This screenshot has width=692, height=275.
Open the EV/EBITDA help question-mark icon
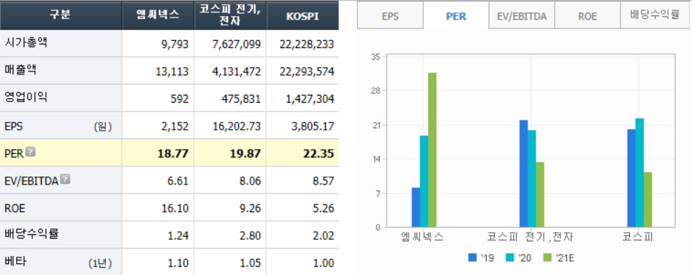click(x=65, y=179)
